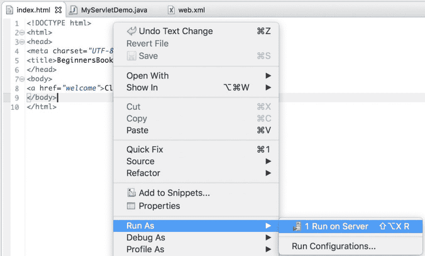Click the MyServletDemo.java file icon
Viewport: 425px width, 256px height.
[x=73, y=10]
